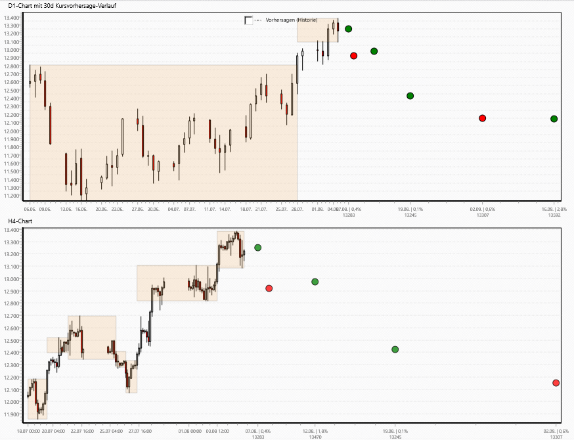Select green forecast dot near 13.000 in D1-Chart

coord(374,51)
